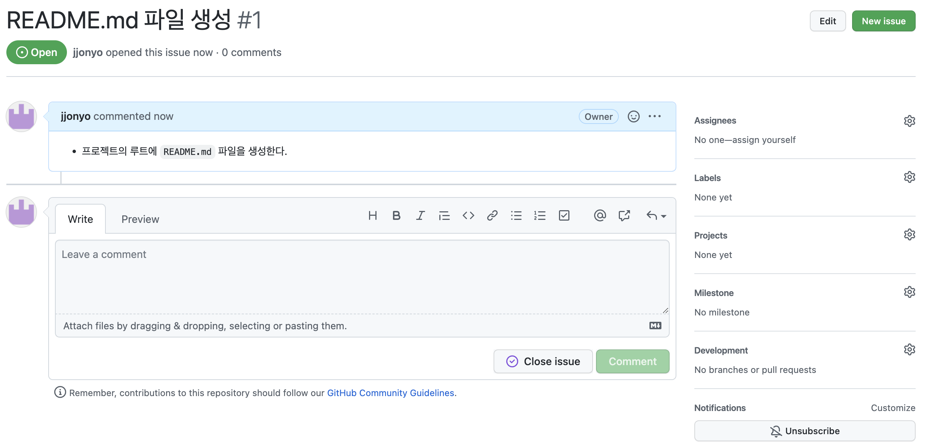Click the Markdown supported icon

[655, 326]
